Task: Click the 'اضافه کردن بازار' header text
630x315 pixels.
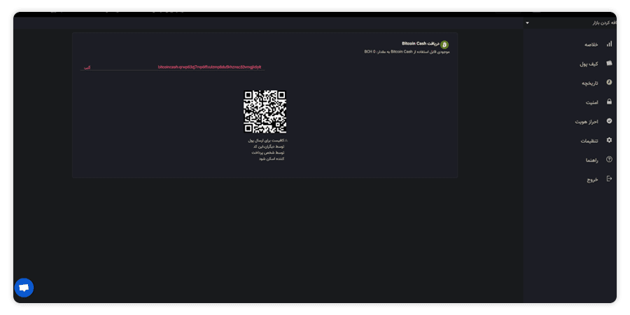Action: [x=604, y=23]
